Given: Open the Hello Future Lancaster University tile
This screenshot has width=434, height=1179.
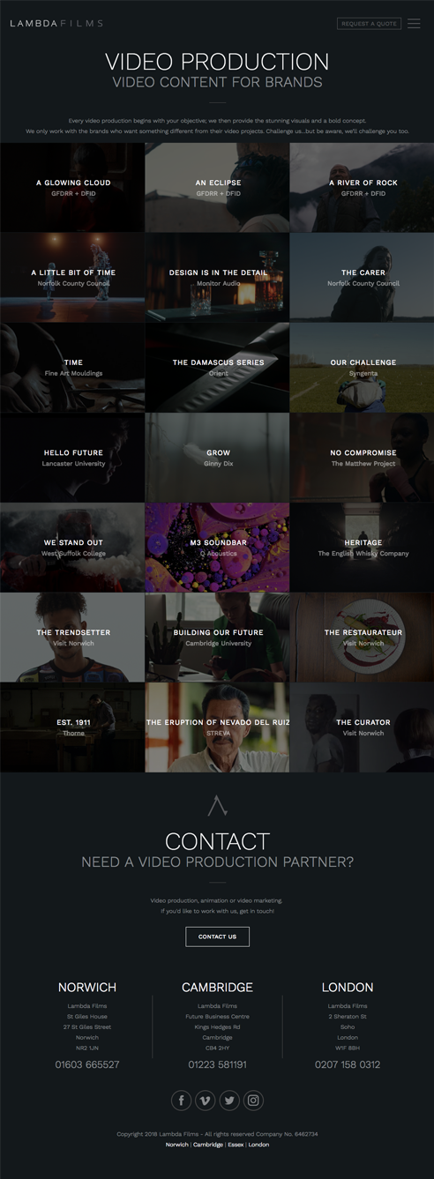Looking at the screenshot, I should (x=72, y=458).
